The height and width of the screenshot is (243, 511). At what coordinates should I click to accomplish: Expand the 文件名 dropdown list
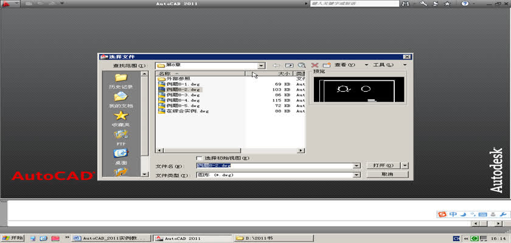(x=357, y=166)
